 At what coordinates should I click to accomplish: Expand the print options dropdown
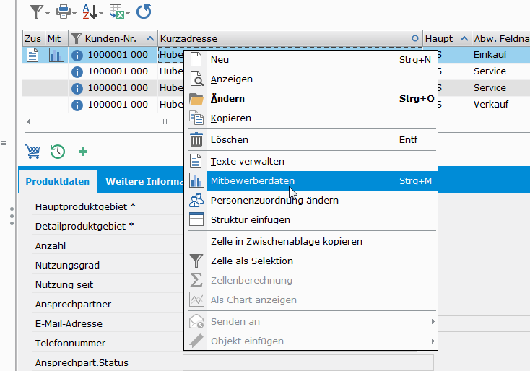(74, 13)
